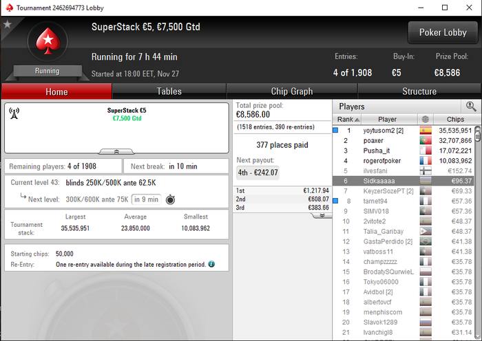
Task: Click the France flag next to rogerofpoker
Action: [x=426, y=161]
